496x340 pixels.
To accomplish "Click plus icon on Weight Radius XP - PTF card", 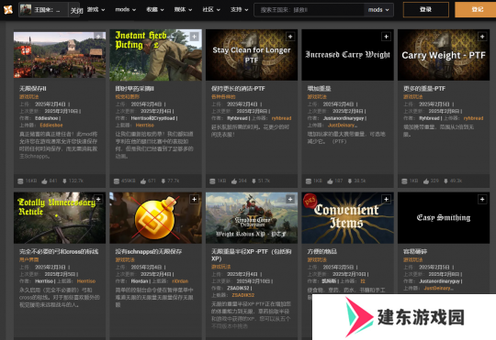I will click(290, 200).
